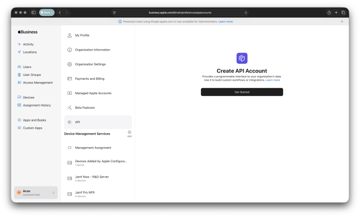Click the purple API account icon

[242, 58]
